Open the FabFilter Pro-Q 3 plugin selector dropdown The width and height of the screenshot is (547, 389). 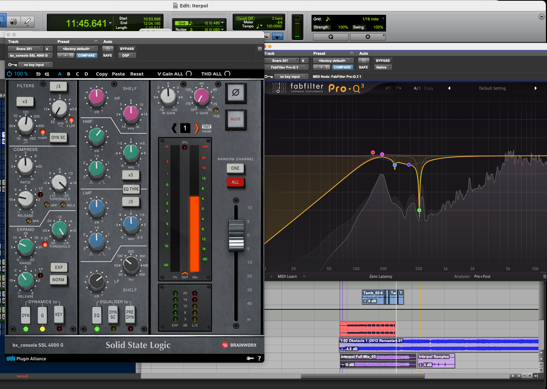[x=286, y=67]
